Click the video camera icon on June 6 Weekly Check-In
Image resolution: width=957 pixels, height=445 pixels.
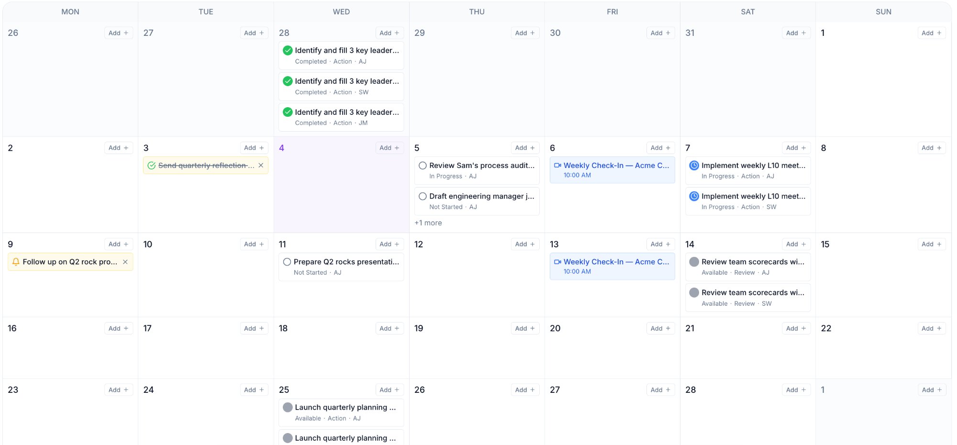pos(557,165)
